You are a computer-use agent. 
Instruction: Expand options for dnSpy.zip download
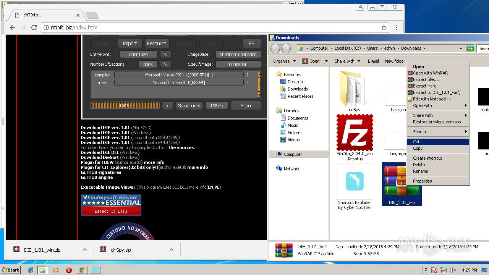tap(171, 249)
